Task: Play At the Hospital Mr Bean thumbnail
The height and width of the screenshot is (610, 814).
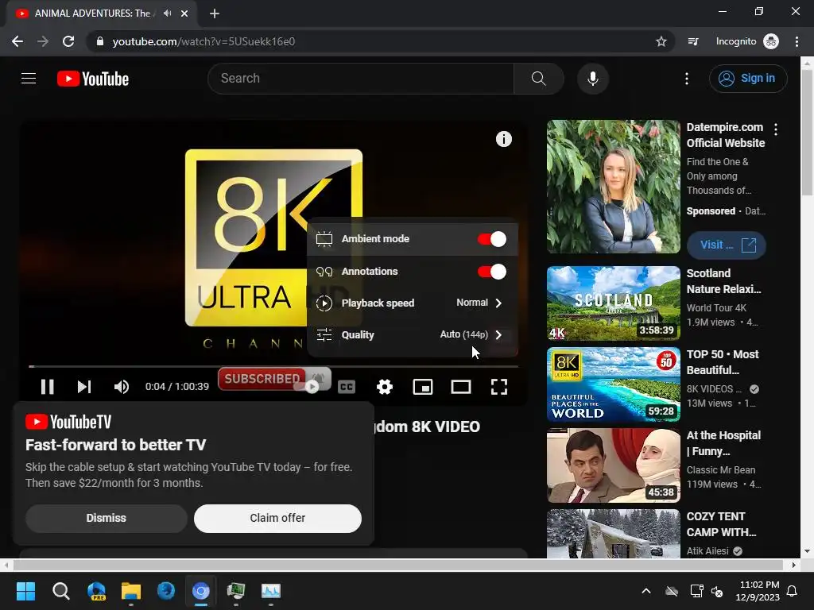Action: click(613, 465)
